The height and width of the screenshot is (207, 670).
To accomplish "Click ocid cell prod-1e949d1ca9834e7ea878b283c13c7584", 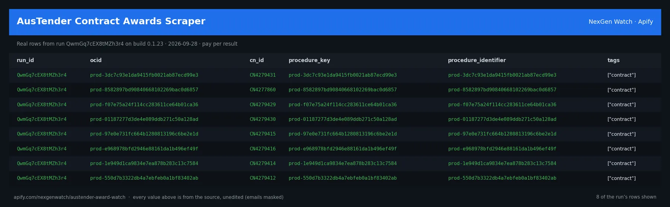I will pos(144,163).
